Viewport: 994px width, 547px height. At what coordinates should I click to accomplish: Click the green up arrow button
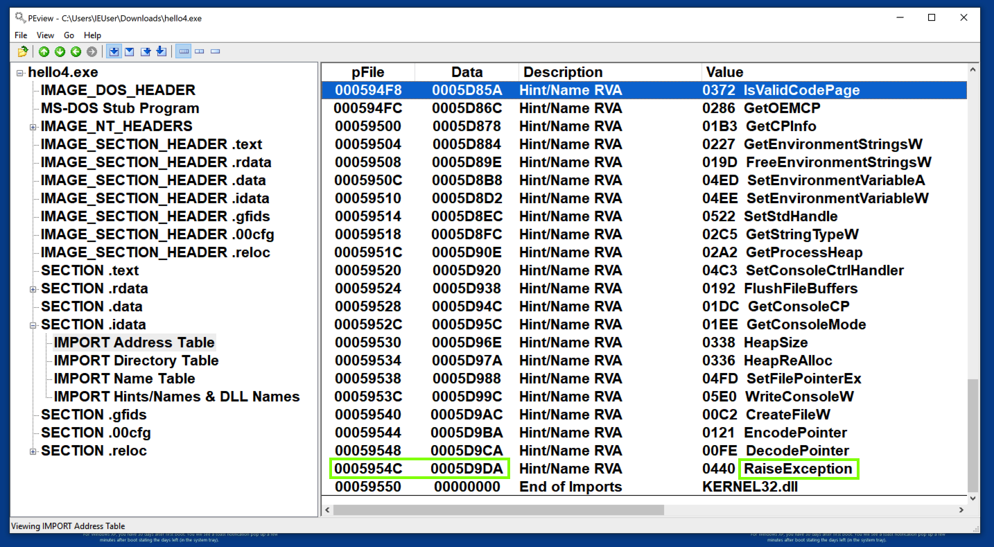[44, 52]
